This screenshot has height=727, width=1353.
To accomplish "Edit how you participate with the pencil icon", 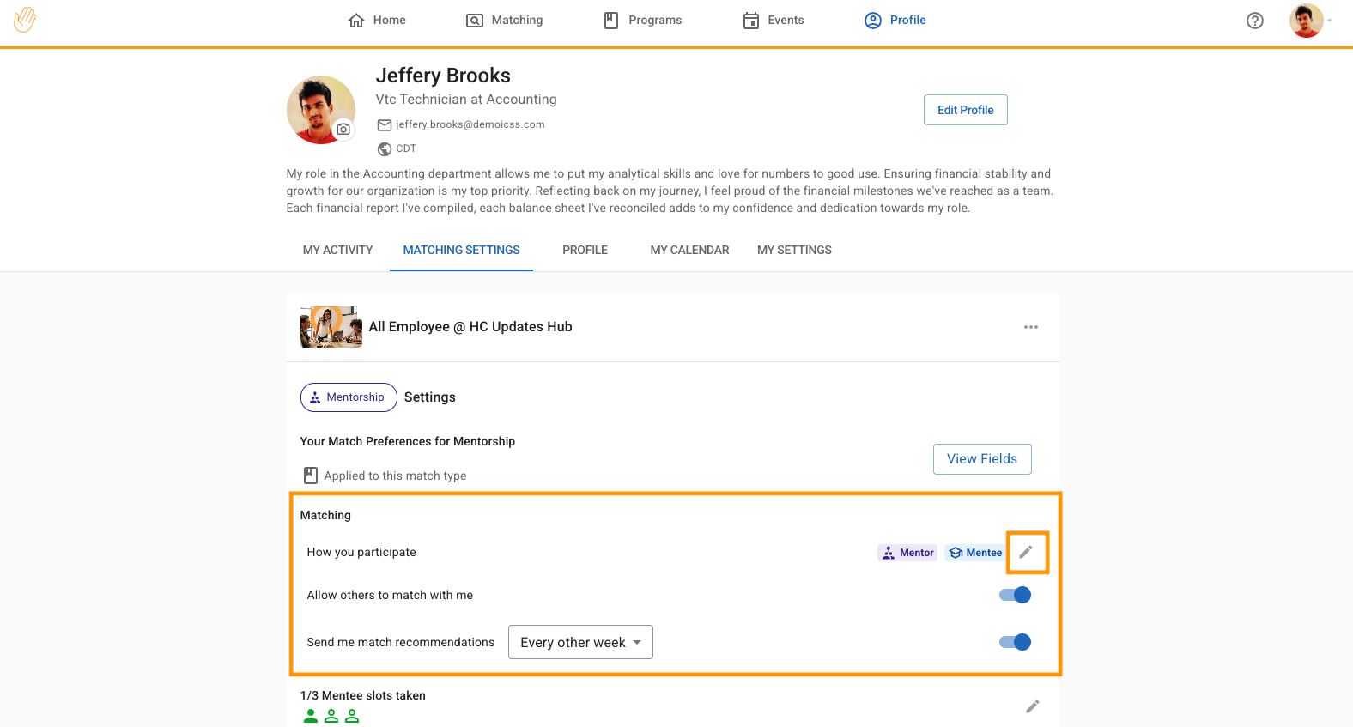I will 1026,552.
